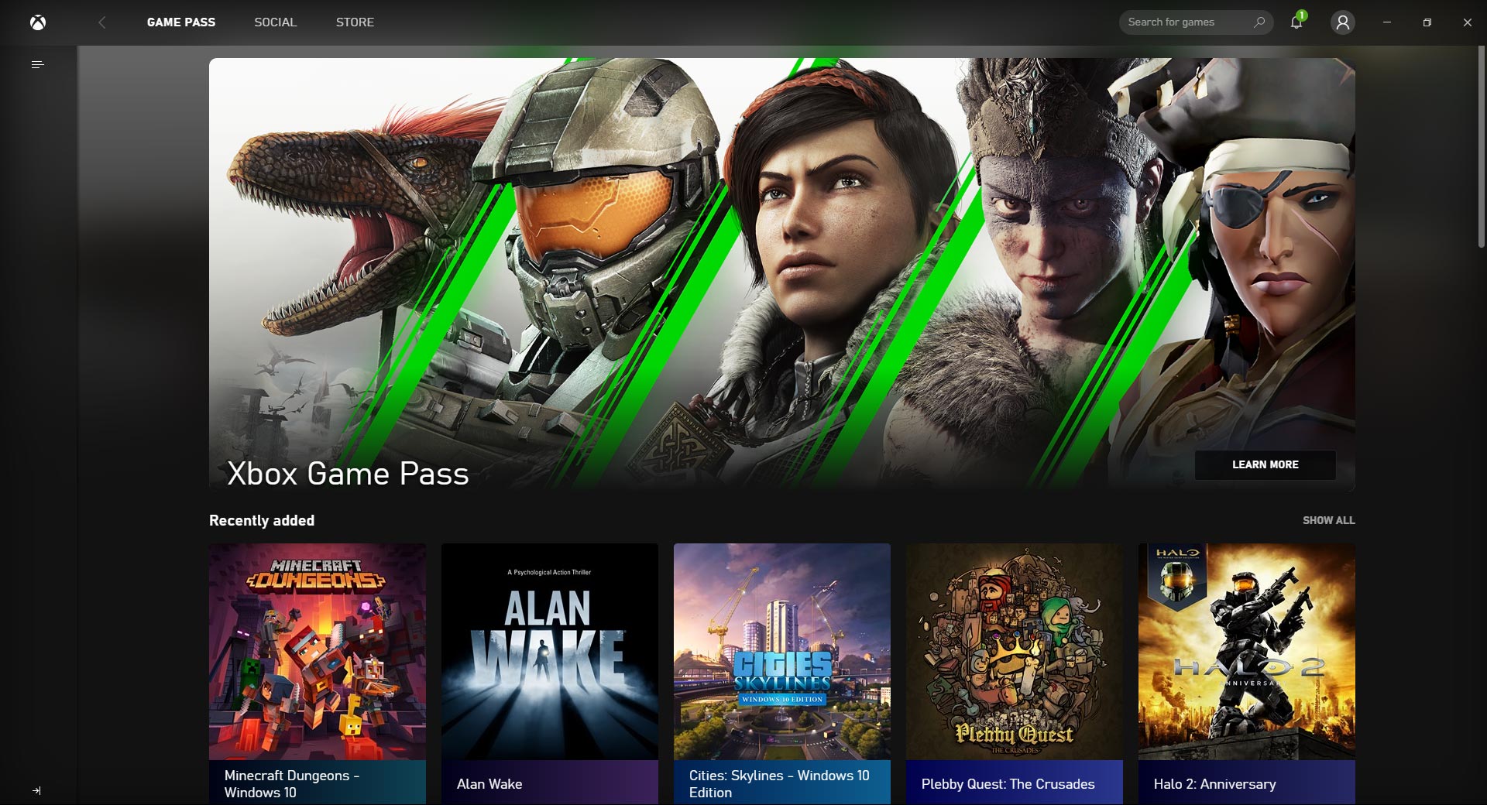Image resolution: width=1487 pixels, height=805 pixels.
Task: Open the profile avatar icon
Action: click(x=1342, y=22)
